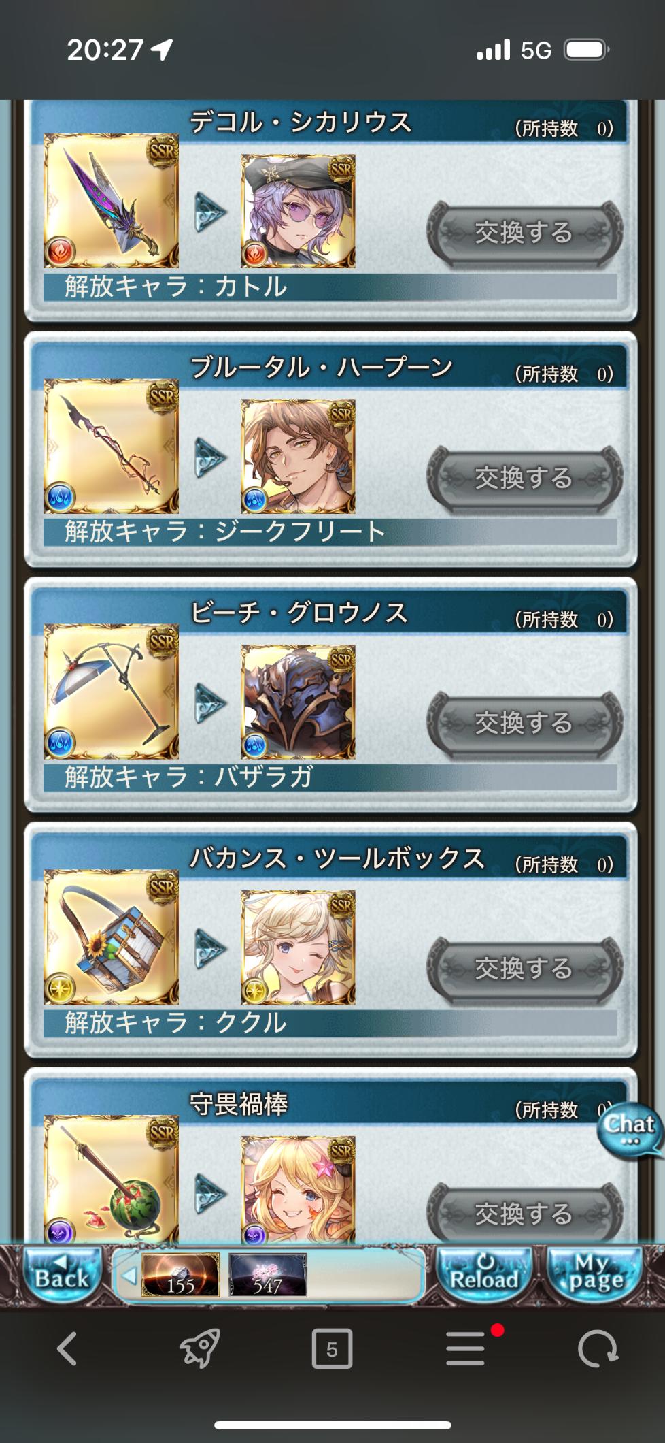Tap the デコル・シカリウス weapon icon
665x1443 pixels.
(x=112, y=200)
